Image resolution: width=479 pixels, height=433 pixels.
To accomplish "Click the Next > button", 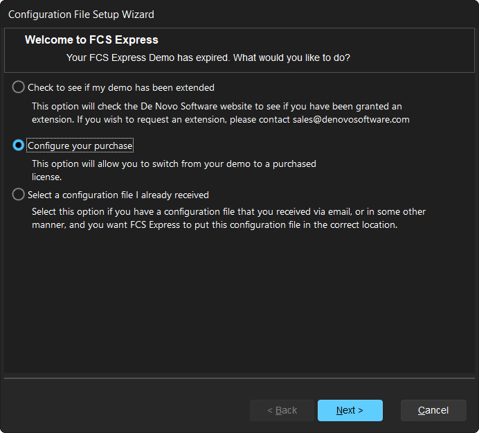I will pos(350,410).
